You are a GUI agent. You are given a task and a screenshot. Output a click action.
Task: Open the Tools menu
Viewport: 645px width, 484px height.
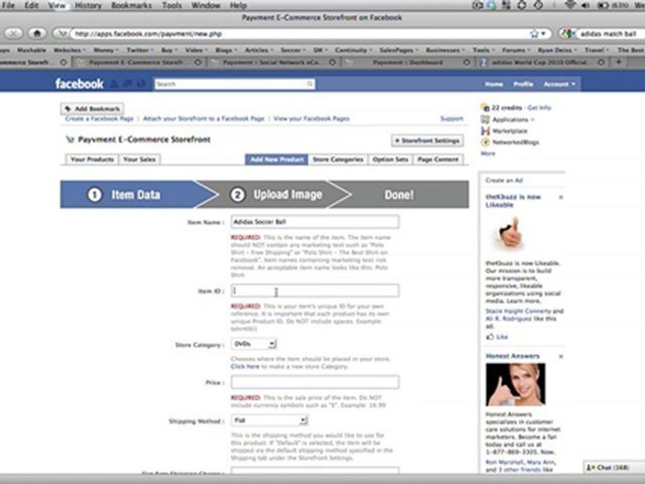coord(172,5)
